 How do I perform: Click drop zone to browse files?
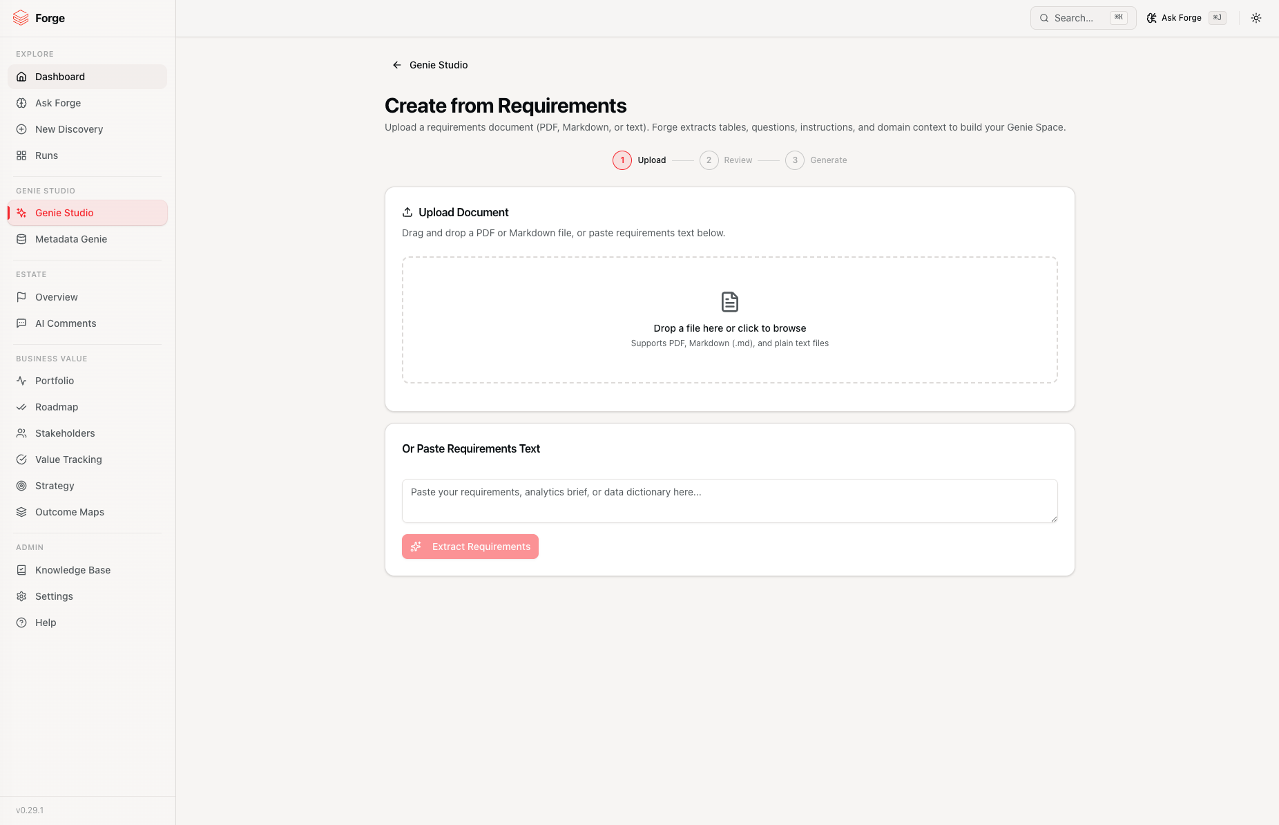[x=730, y=320]
